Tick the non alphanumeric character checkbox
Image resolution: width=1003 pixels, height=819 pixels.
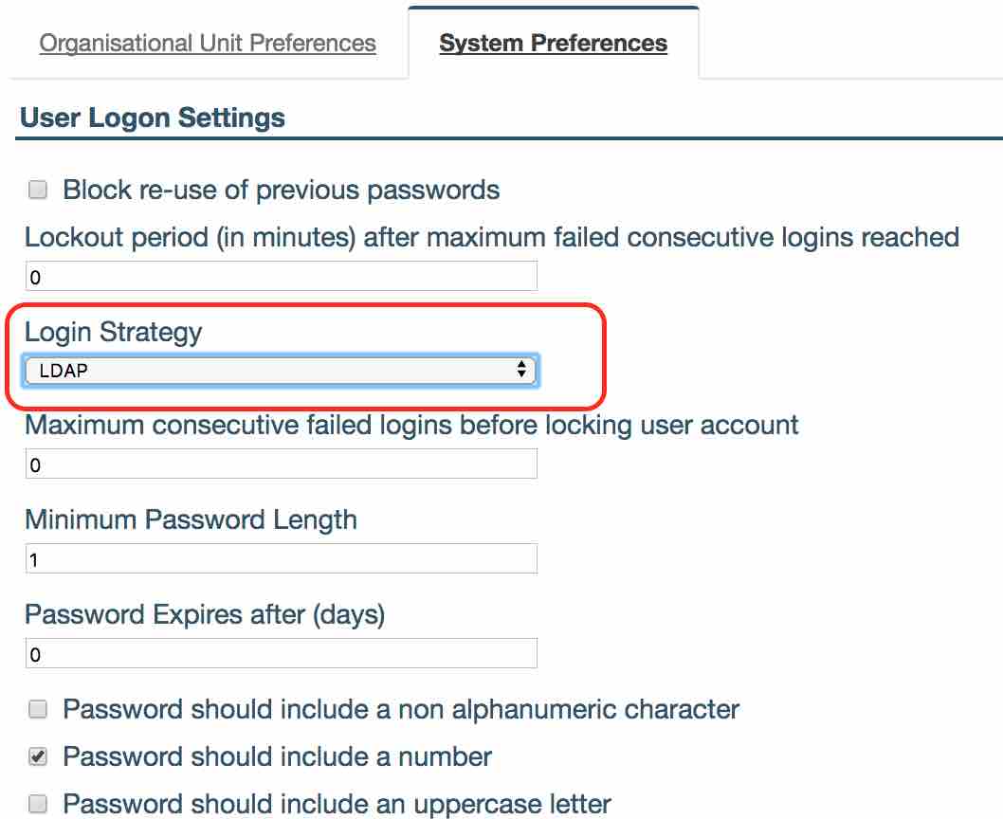pos(38,709)
